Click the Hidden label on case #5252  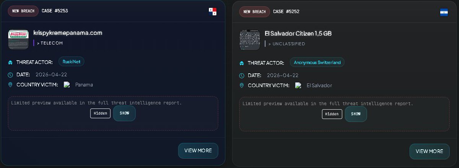tap(332, 114)
